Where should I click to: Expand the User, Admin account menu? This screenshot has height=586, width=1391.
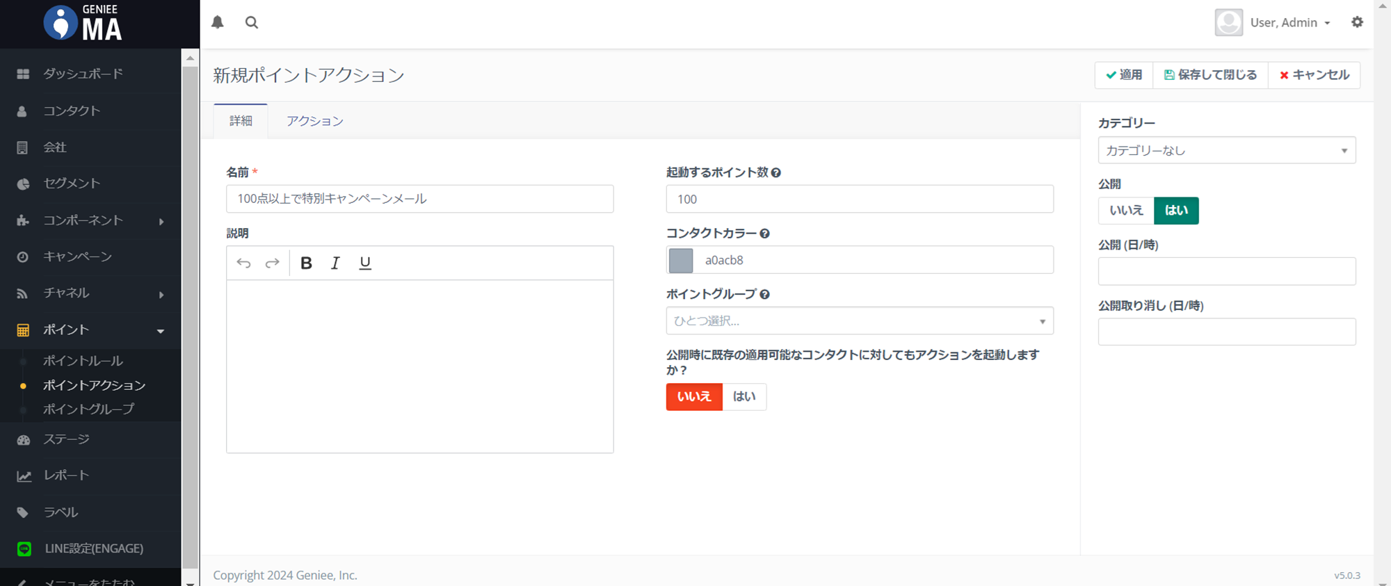click(x=1289, y=22)
